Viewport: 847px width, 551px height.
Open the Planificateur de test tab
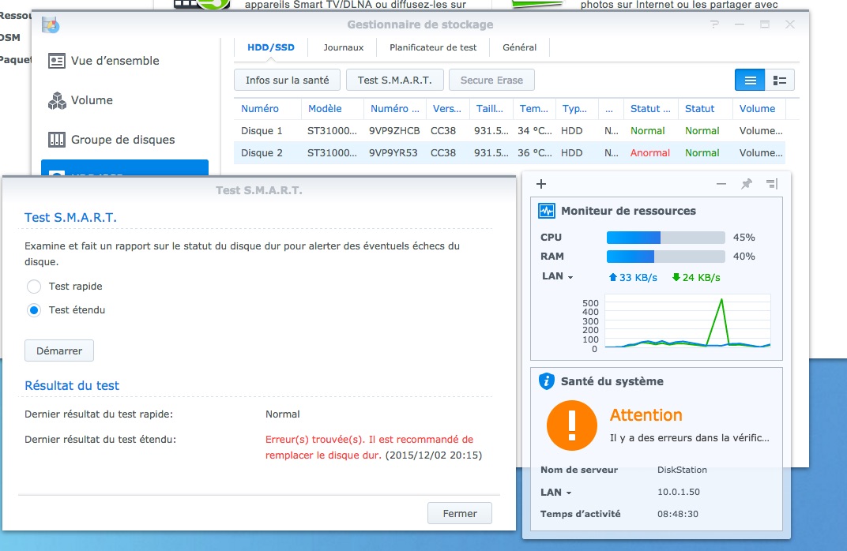(x=433, y=47)
